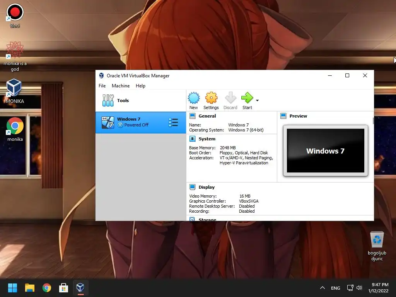The width and height of the screenshot is (396, 297).
Task: Select the monika Chrome desktop shortcut
Action: pos(15,129)
